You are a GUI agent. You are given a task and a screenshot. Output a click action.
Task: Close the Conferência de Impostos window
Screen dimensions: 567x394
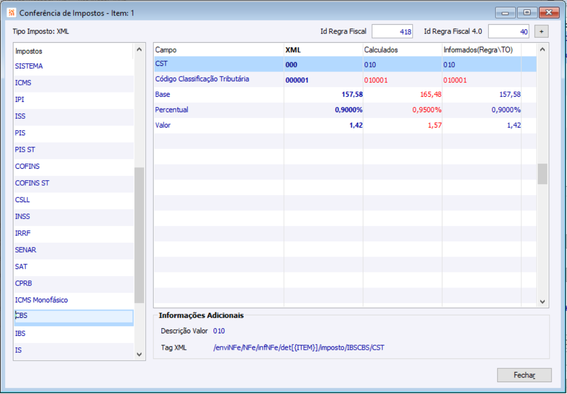[549, 13]
